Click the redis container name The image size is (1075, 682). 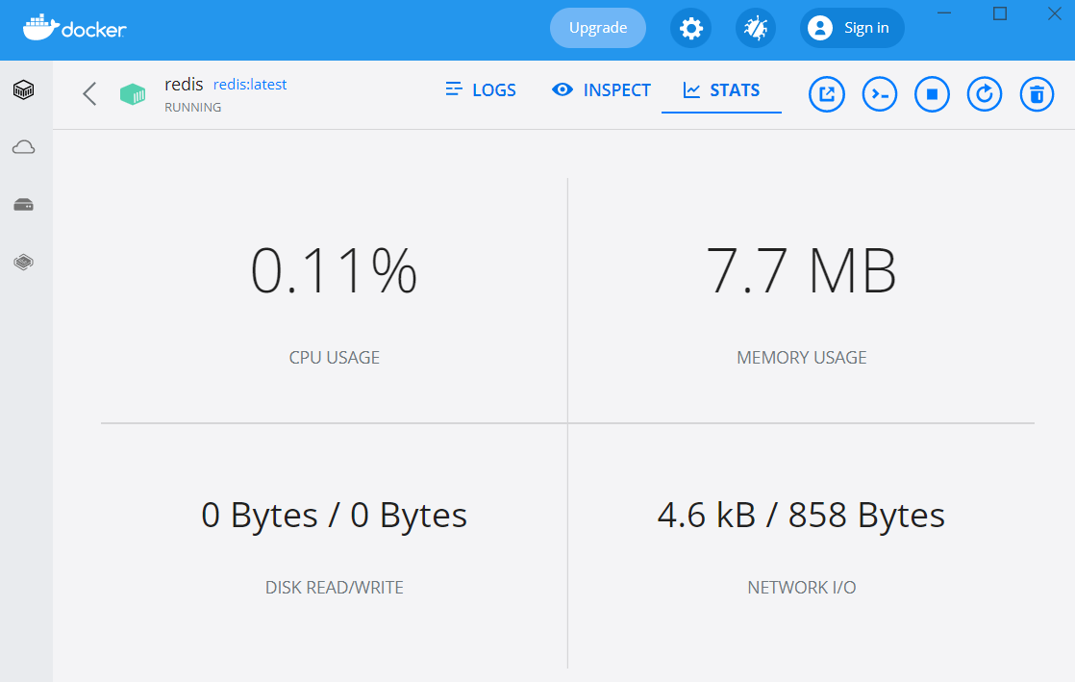point(184,85)
